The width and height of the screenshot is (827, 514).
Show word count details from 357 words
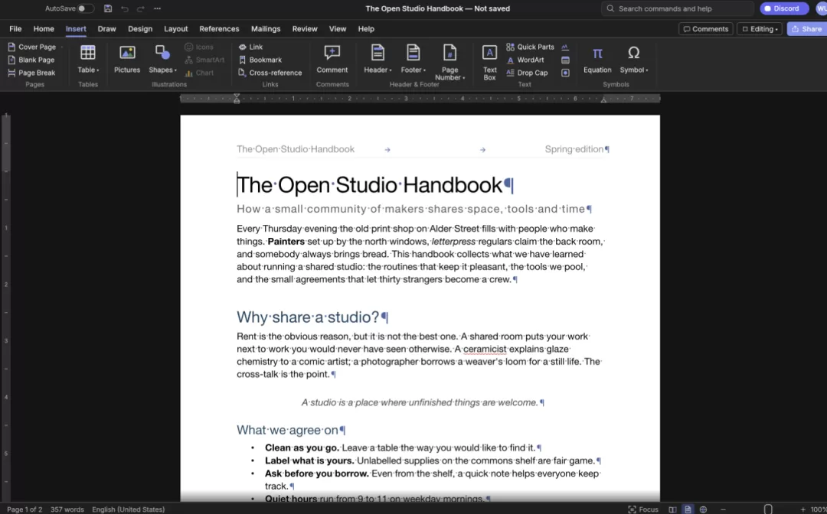(x=67, y=509)
